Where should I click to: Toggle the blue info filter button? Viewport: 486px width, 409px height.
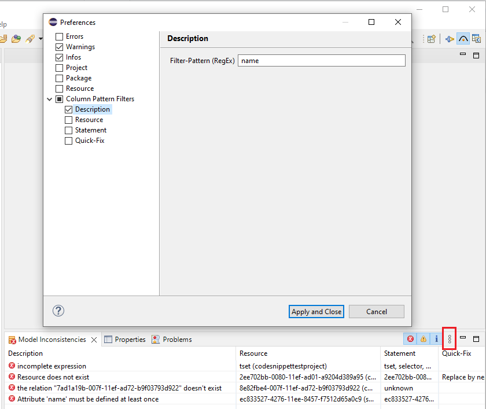pyautogui.click(x=436, y=338)
